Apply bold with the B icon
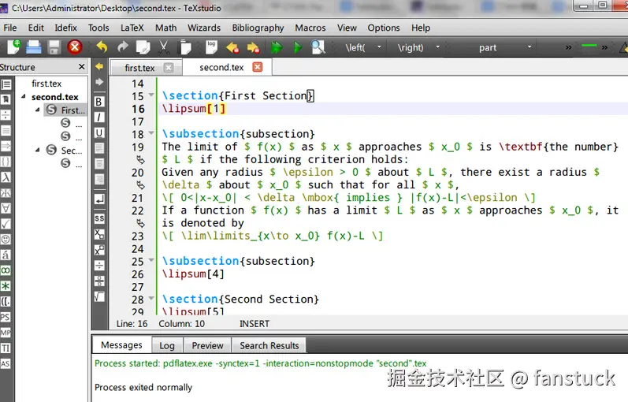Screen dimensions: 628x402 [99, 102]
